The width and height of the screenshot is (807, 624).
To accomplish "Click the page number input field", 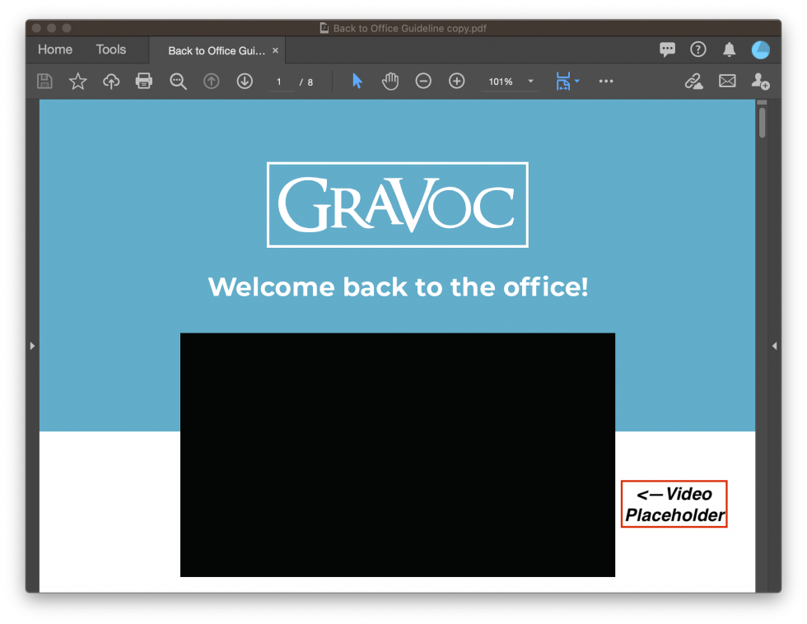I will (278, 81).
